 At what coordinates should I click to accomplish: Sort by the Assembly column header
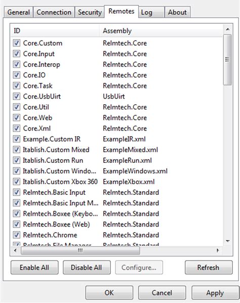[x=161, y=31]
